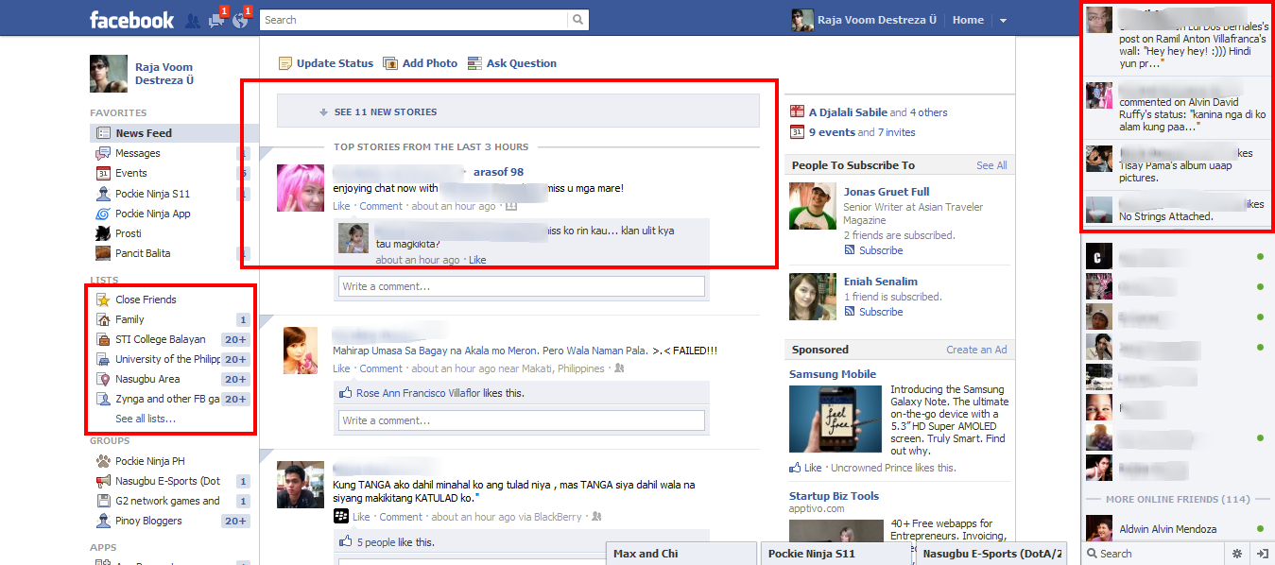Open Max and Chi chat tab

(681, 554)
